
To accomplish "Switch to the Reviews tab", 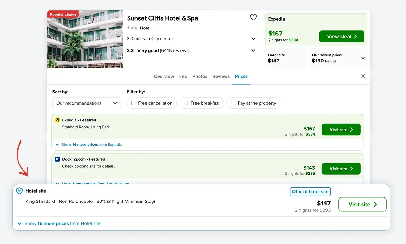I will pyautogui.click(x=221, y=76).
